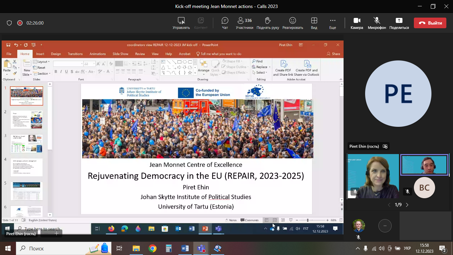The width and height of the screenshot is (453, 255).
Task: Click the Windows search box
Action: pyautogui.click(x=50, y=248)
